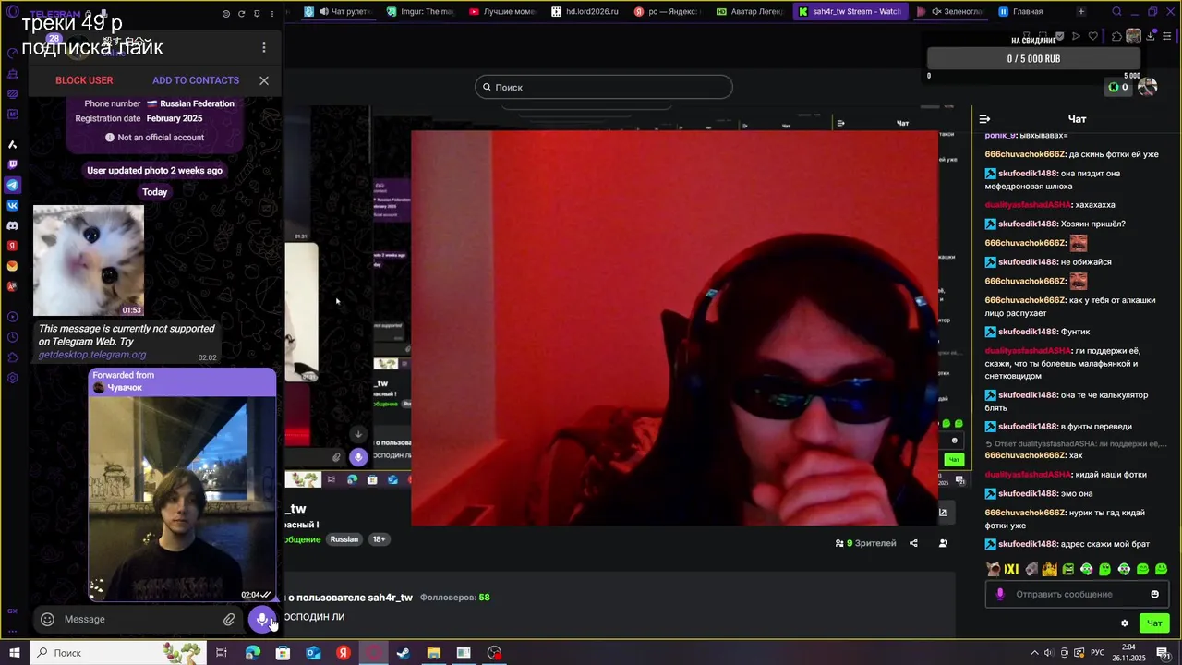
Task: Click username skufoedik1488 in last chat message
Action: pyautogui.click(x=1028, y=544)
